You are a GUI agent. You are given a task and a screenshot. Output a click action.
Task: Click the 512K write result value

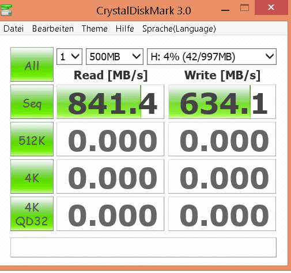point(222,139)
